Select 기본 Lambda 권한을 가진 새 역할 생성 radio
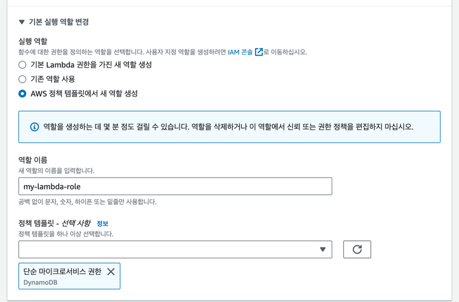 pos(22,64)
